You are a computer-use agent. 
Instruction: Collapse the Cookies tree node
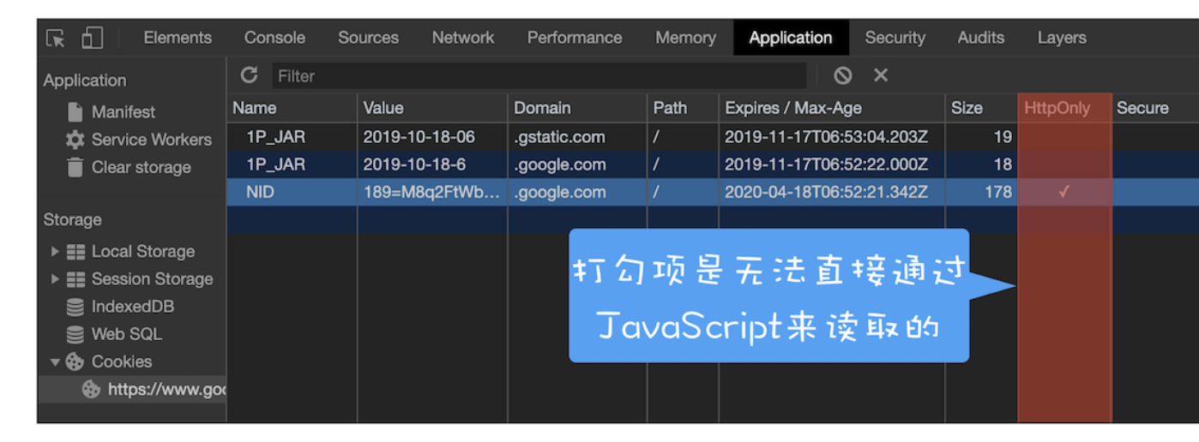56,361
